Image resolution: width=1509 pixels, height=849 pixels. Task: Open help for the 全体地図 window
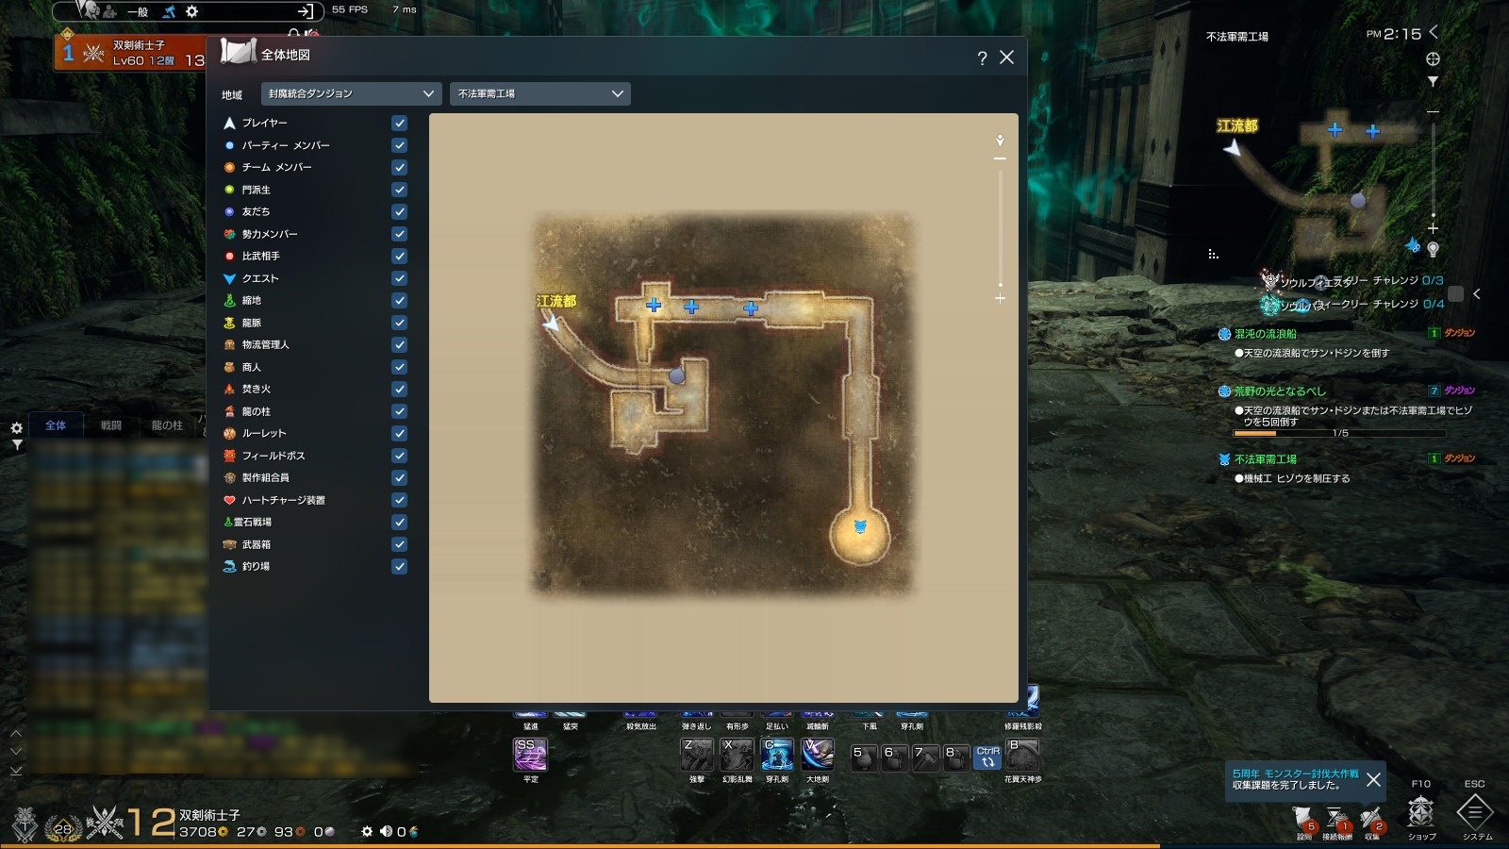tap(982, 58)
